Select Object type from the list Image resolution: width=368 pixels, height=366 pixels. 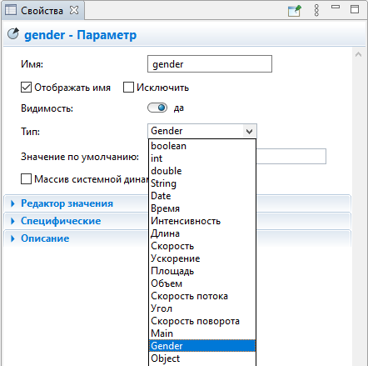[202, 358]
